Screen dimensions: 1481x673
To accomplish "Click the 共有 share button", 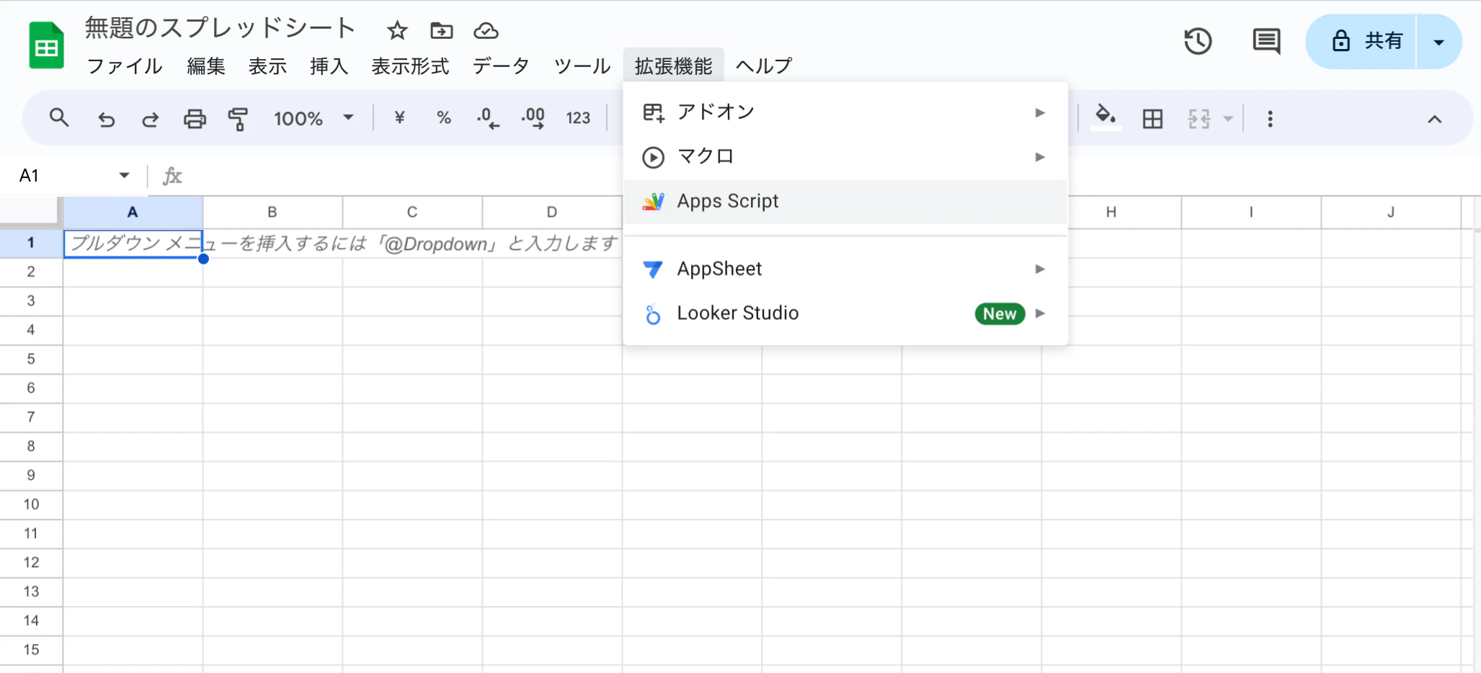I will pyautogui.click(x=1361, y=42).
